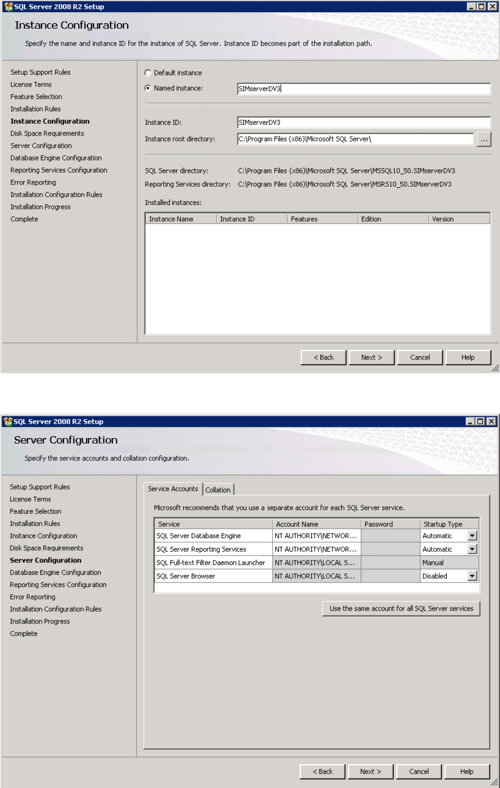Click Password cell for Reporting Services
Screen dimensions: 500x788
click(x=390, y=549)
